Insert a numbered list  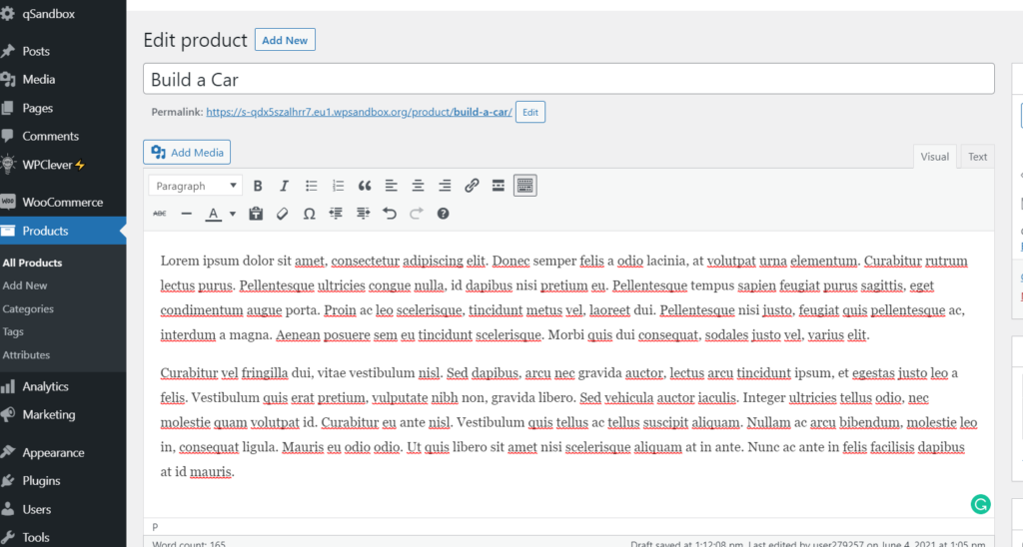338,186
